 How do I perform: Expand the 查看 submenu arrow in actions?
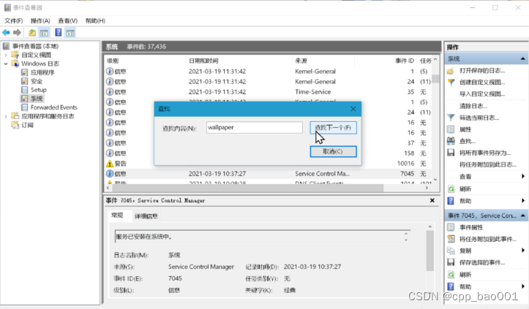click(x=523, y=176)
